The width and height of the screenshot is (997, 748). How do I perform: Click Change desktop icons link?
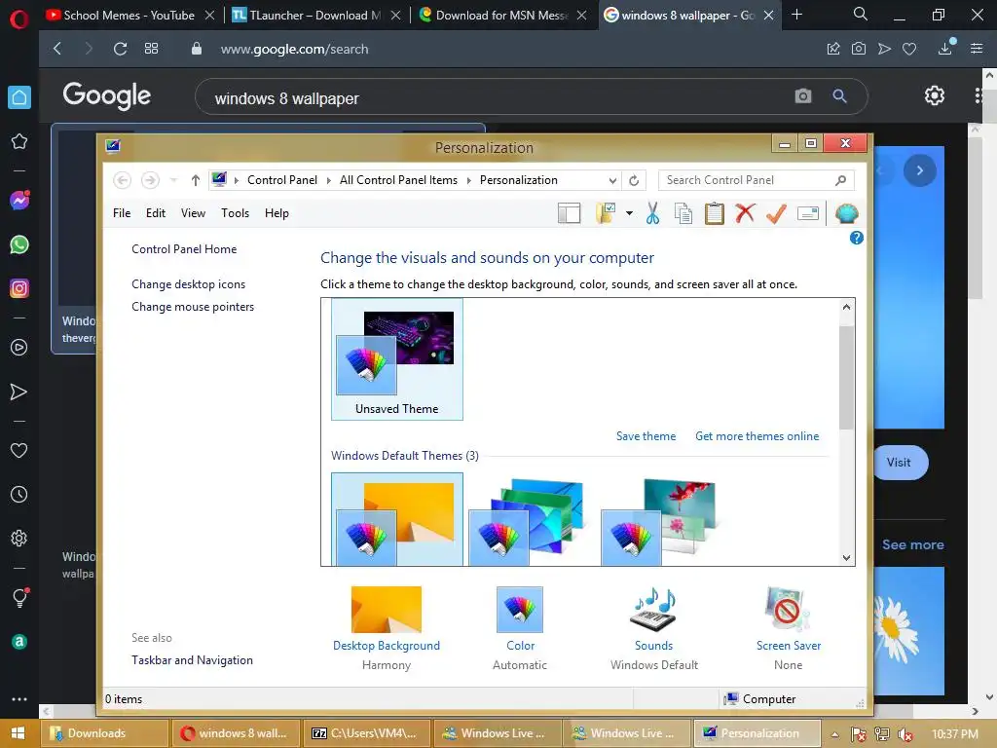coord(188,284)
